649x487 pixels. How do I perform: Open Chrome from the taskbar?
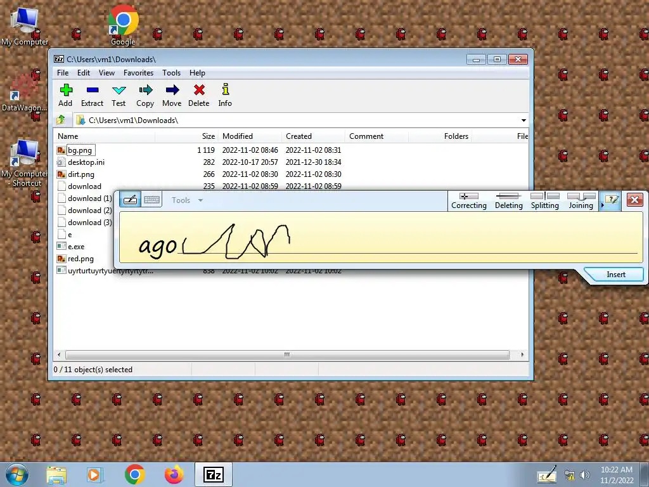(134, 474)
